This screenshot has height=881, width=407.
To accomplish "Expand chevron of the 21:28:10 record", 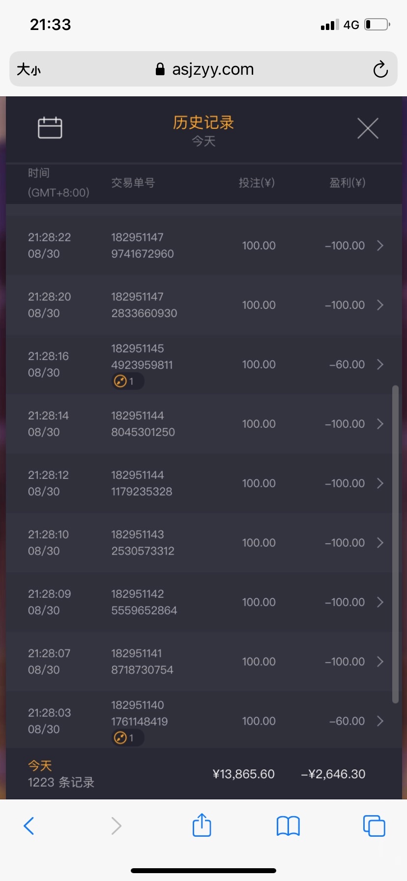I will [380, 543].
